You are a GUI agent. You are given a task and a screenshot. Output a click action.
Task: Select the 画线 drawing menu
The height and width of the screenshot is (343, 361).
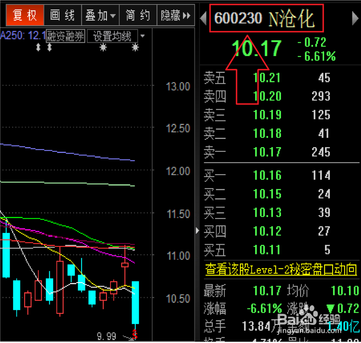tap(62, 15)
